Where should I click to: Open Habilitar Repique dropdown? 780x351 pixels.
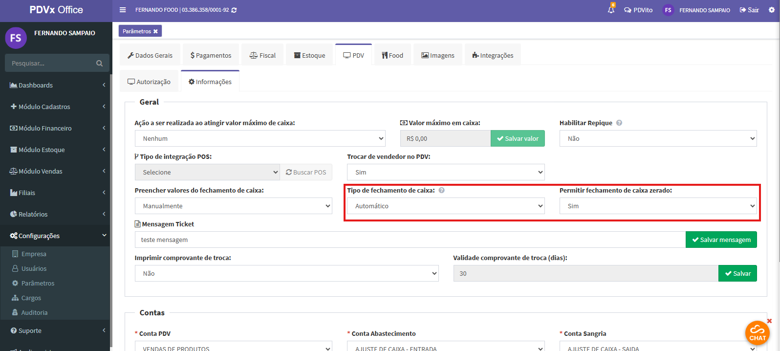click(x=658, y=138)
